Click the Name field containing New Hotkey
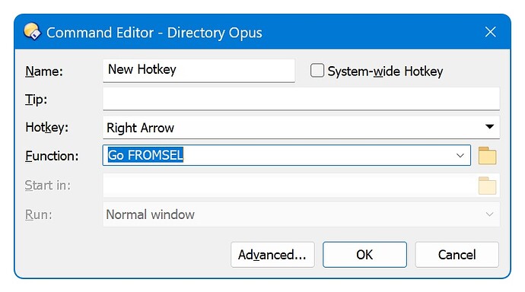The width and height of the screenshot is (525, 292). [x=199, y=70]
